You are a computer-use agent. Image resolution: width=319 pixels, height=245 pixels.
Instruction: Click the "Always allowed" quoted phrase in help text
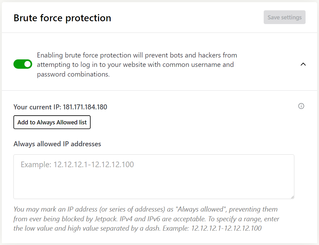pyautogui.click(x=201, y=209)
